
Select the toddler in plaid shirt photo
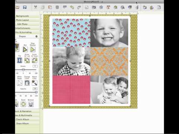(71, 61)
